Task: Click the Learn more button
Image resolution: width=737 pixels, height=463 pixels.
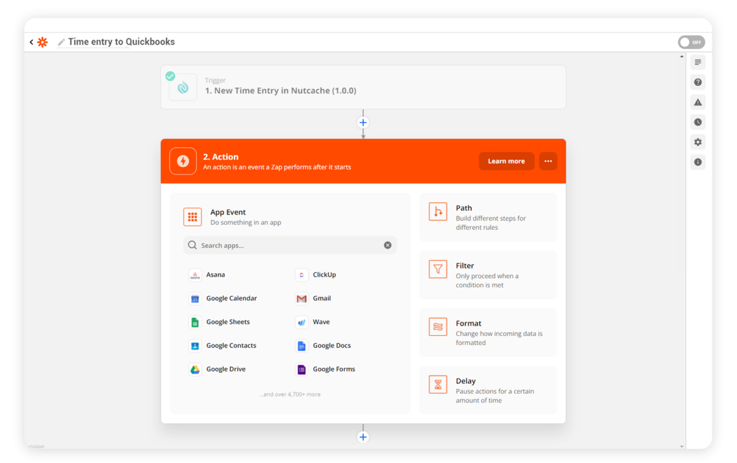Action: coord(506,161)
